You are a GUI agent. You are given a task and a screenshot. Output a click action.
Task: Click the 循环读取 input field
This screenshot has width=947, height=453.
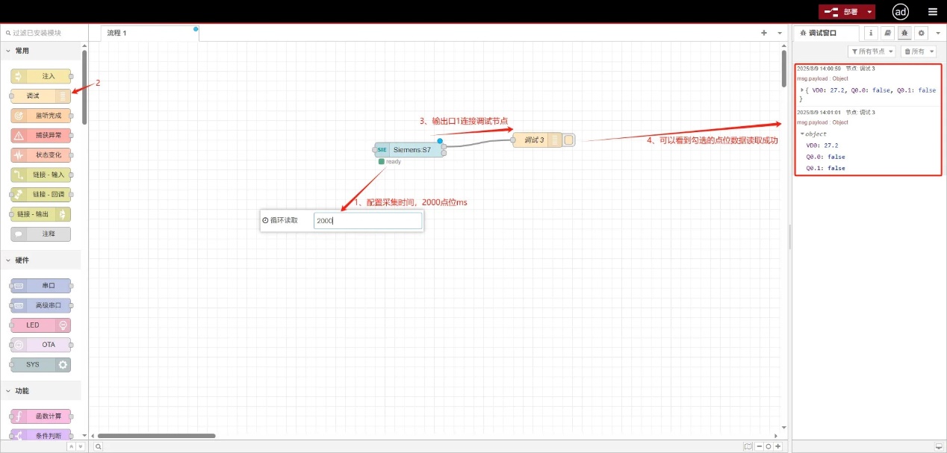click(367, 221)
